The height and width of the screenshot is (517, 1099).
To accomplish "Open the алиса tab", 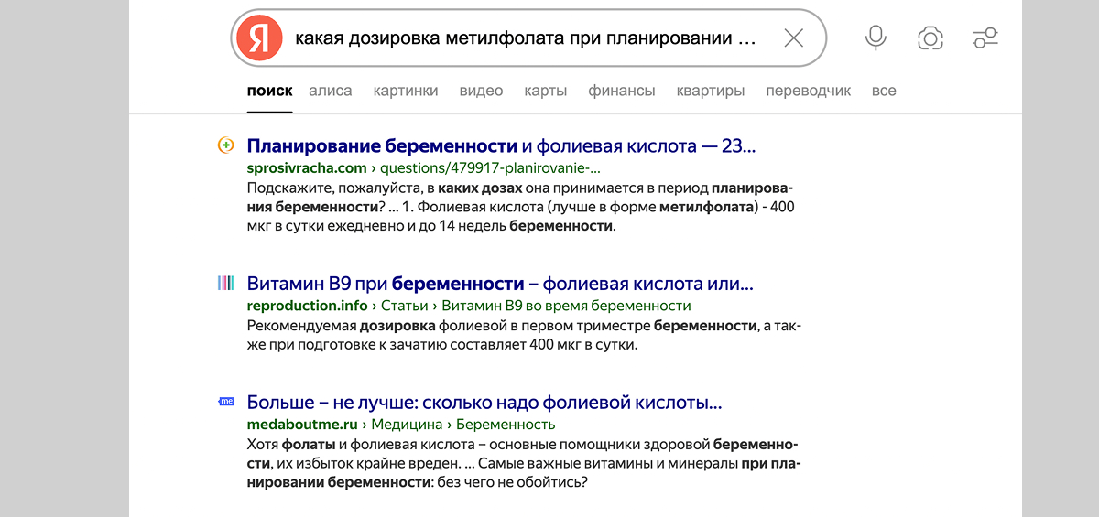I will tap(331, 91).
